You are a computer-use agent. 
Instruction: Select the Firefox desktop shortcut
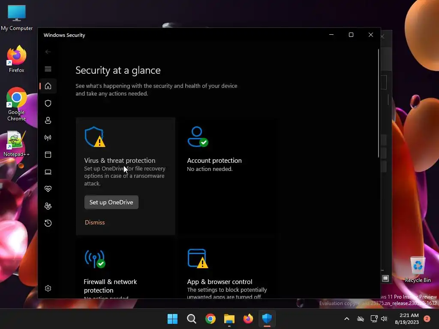point(17,59)
